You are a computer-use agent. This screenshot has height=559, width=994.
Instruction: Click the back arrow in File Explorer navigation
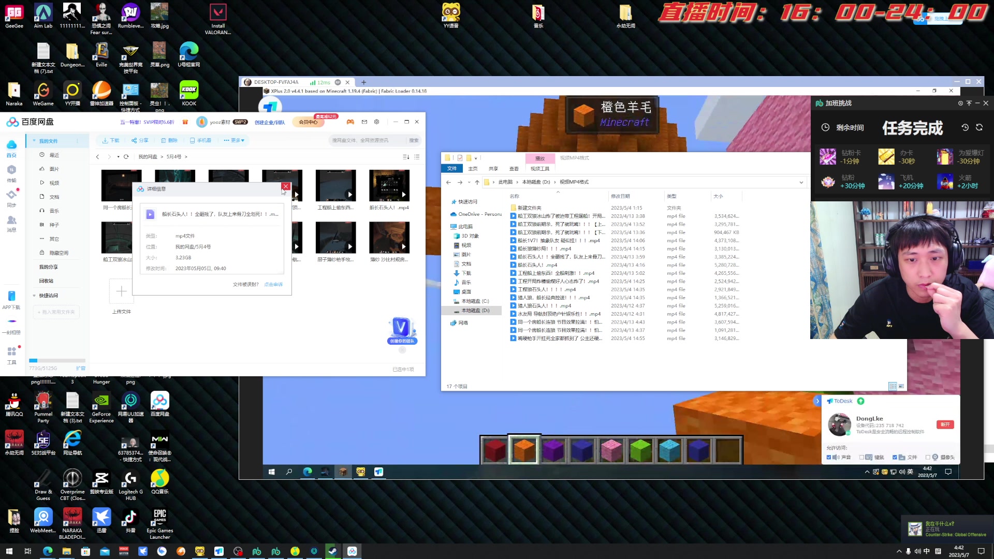click(448, 182)
